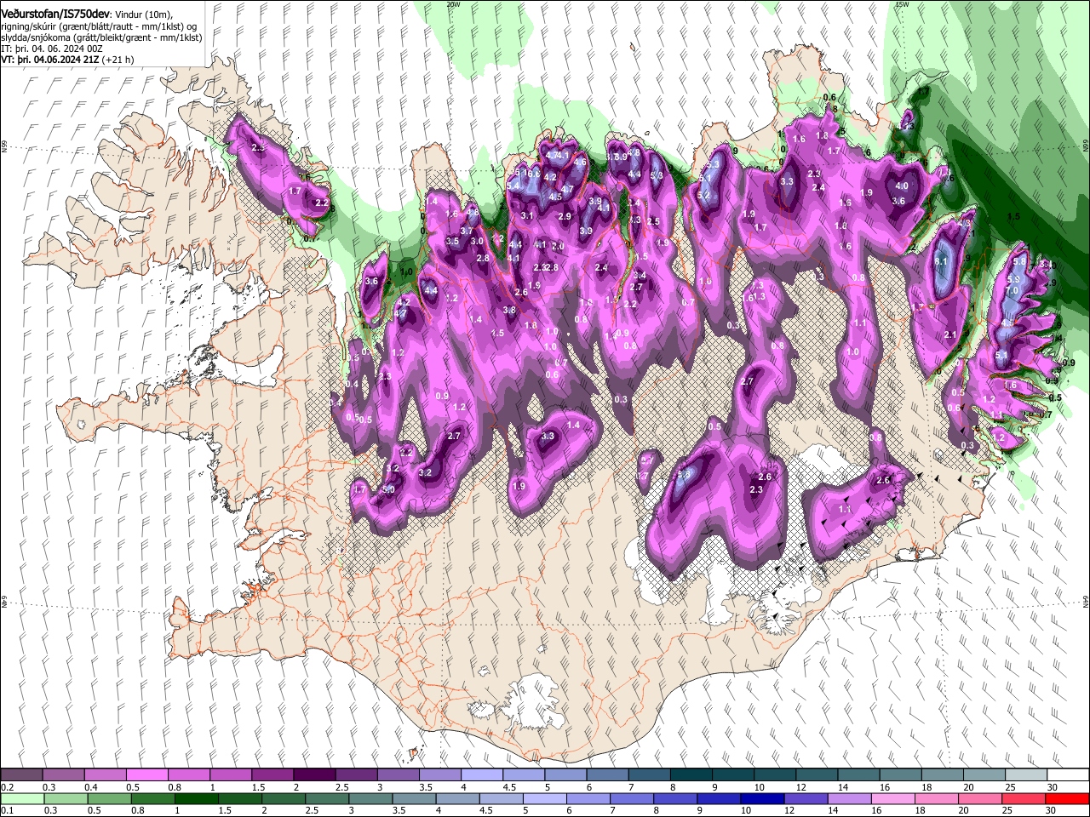Screen dimensions: 1090x817
Task: Pick the grey-blue lower swatch between 4 and 4.5
Action: [457, 798]
